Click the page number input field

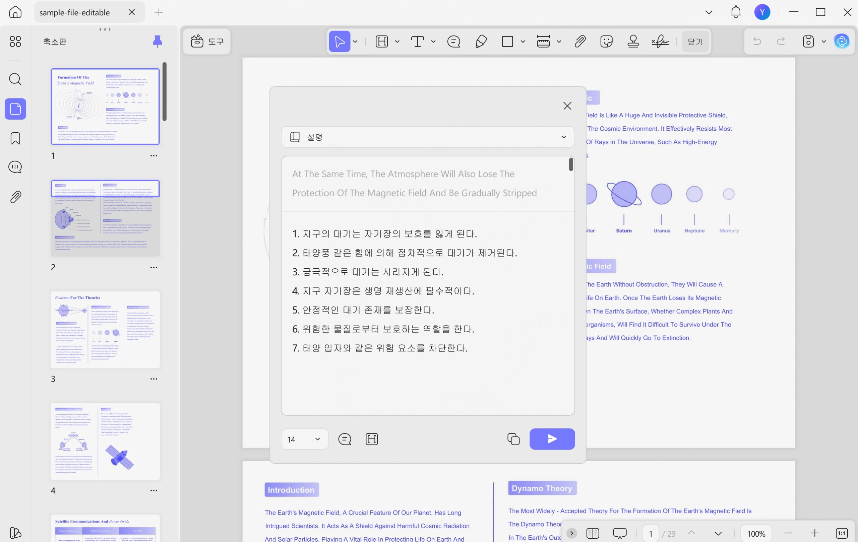click(x=651, y=533)
